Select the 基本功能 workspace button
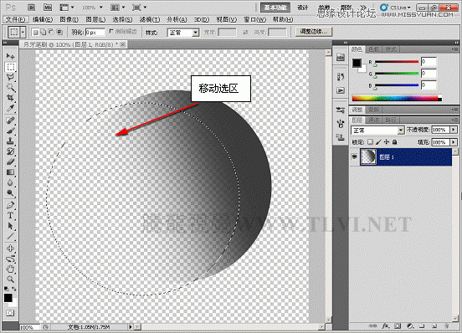This screenshot has width=462, height=333. pyautogui.click(x=275, y=8)
